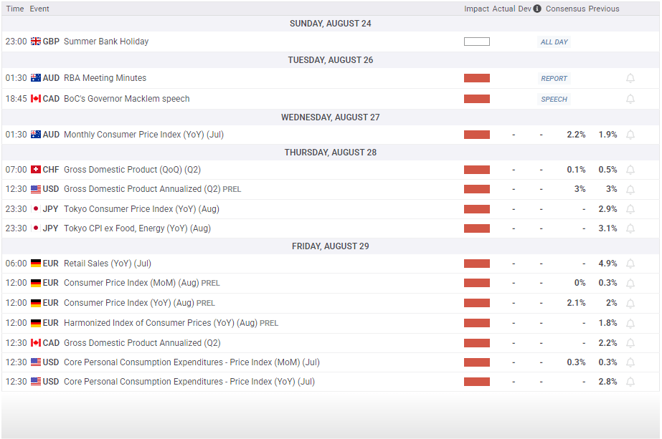The image size is (662, 439).
Task: Toggle alert for Core PCE Price Index (YoY)
Action: click(630, 382)
